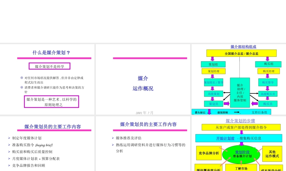The height and width of the screenshot is (171, 286).
Task: Select bullet '月度媒体计划表 + 预算分配表'
Action: pos(36,159)
